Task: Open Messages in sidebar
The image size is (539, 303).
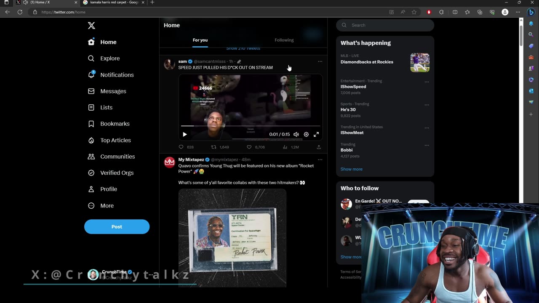Action: [x=107, y=91]
